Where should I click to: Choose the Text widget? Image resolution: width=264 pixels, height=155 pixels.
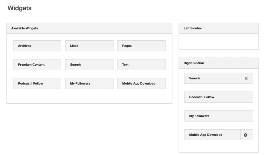coord(141,65)
